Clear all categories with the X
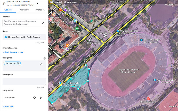Image resolution: width=178 pixels, height=111 pixels. click(x=41, y=64)
